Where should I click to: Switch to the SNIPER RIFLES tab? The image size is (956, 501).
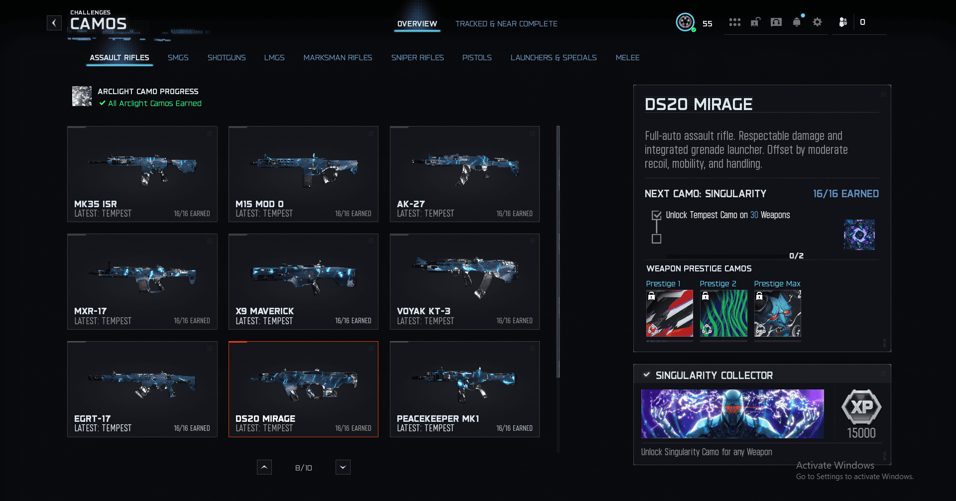coord(418,58)
